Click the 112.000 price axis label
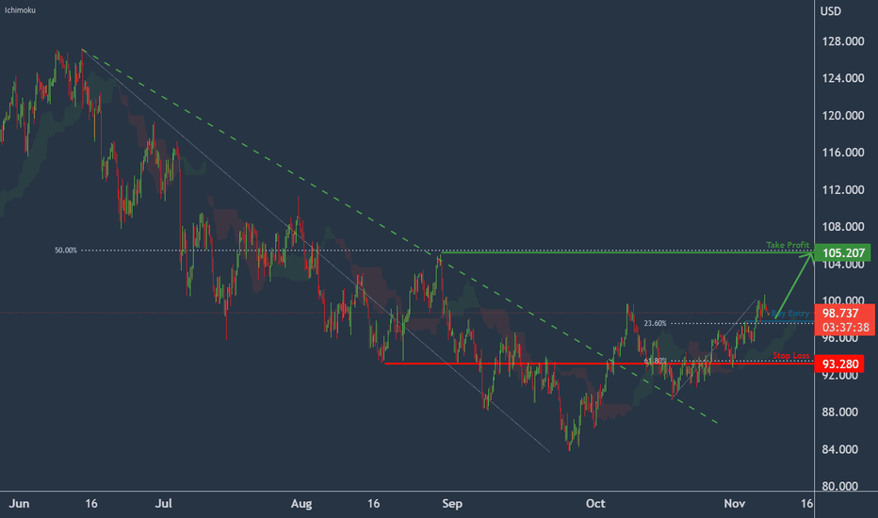Viewport: 878px width, 518px height. pyautogui.click(x=843, y=190)
